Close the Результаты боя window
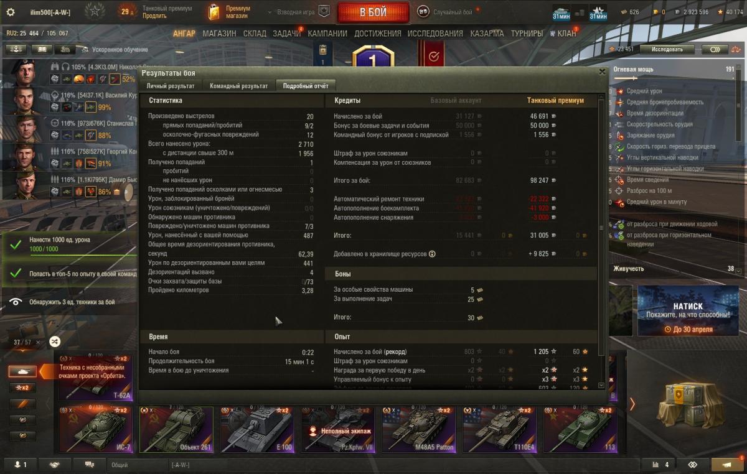 601,72
